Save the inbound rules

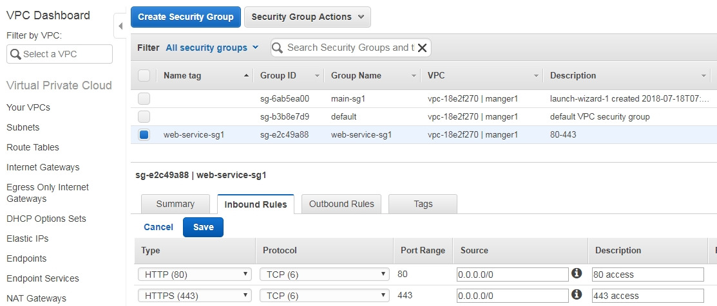point(203,227)
